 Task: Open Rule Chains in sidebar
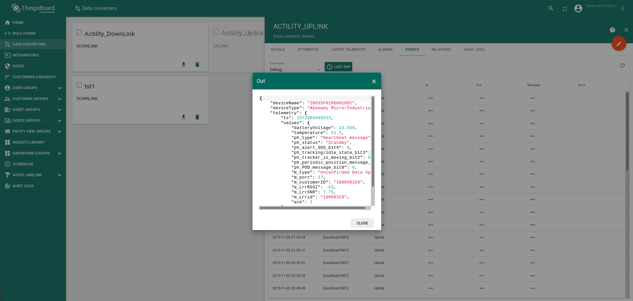33,33
